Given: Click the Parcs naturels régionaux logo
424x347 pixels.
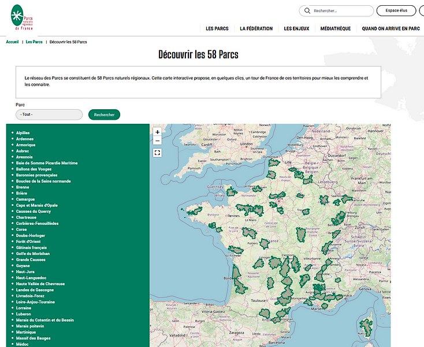Looking at the screenshot, I should (x=21, y=17).
